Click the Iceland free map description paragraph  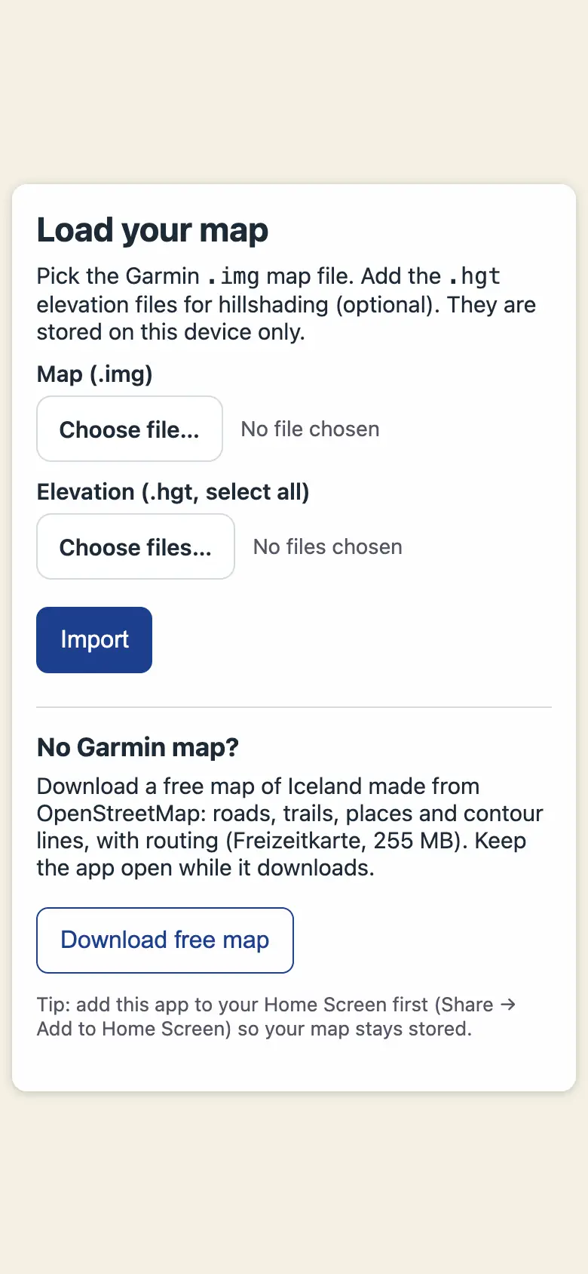290,827
